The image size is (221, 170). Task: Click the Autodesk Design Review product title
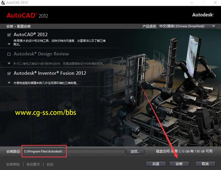click(x=41, y=54)
